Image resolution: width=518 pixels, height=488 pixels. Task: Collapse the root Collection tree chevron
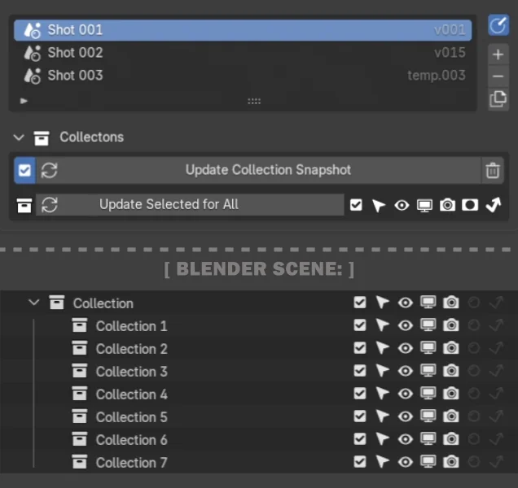coord(34,303)
